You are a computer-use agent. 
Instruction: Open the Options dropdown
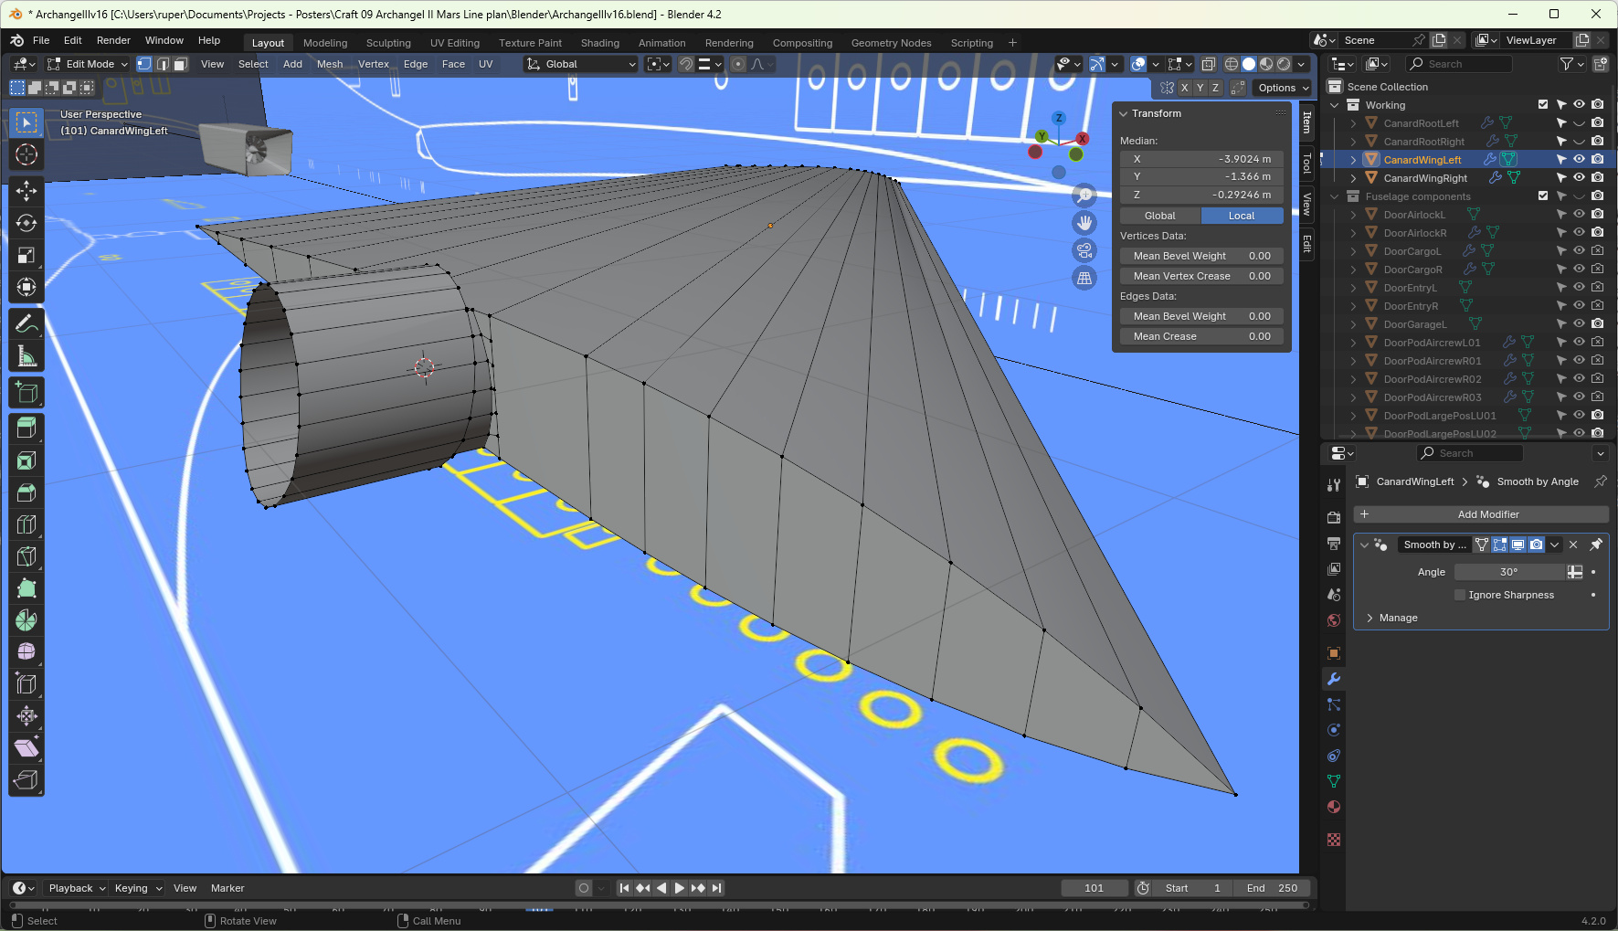pos(1283,88)
